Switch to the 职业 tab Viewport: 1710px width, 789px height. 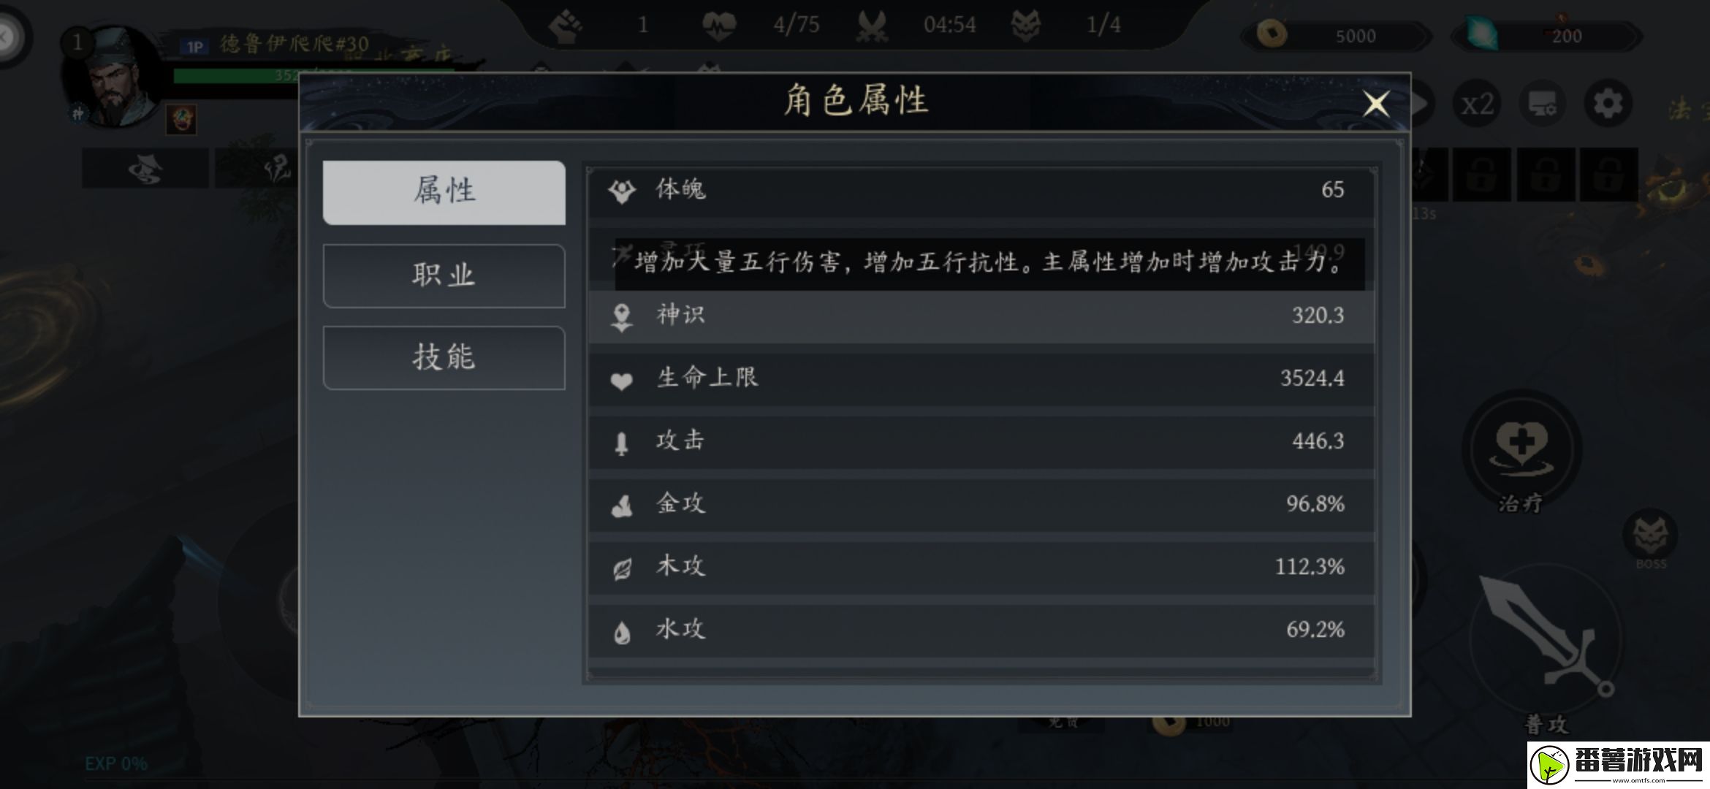443,275
